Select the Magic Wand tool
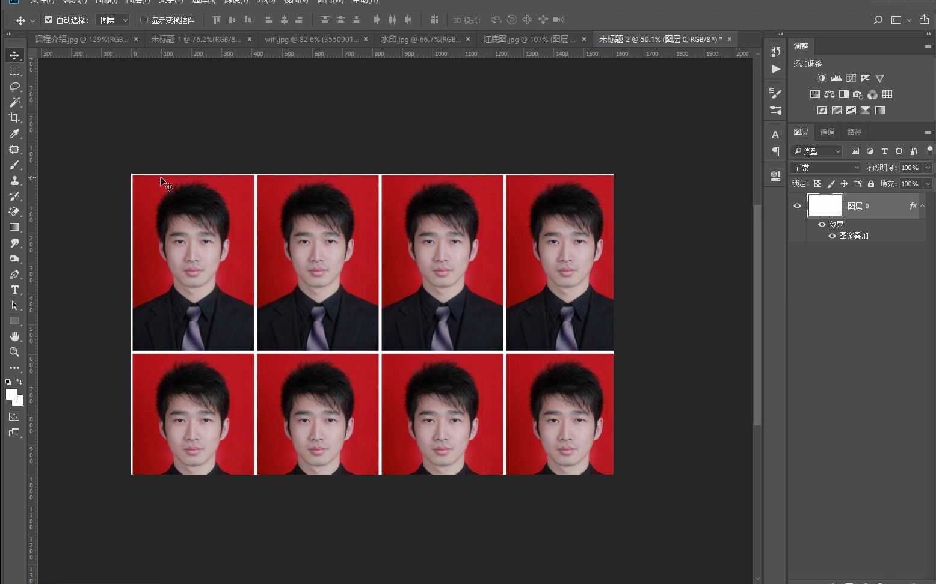 click(x=14, y=102)
